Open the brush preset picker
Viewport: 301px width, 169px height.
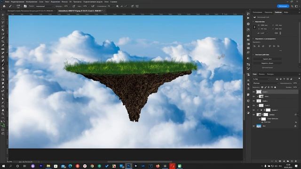point(18,6)
